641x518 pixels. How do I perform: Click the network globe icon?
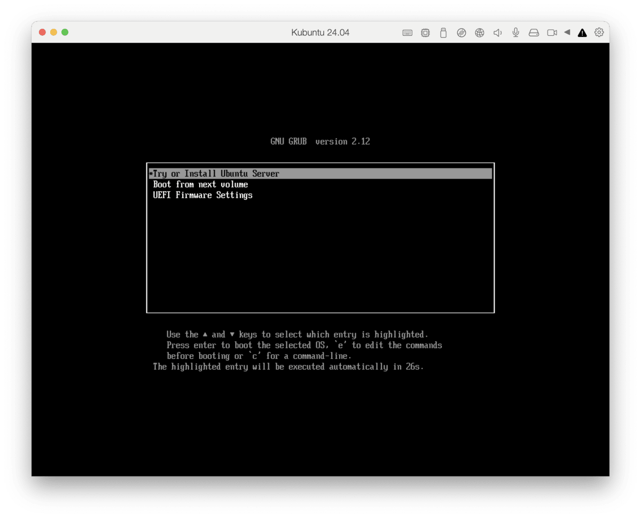tap(480, 33)
